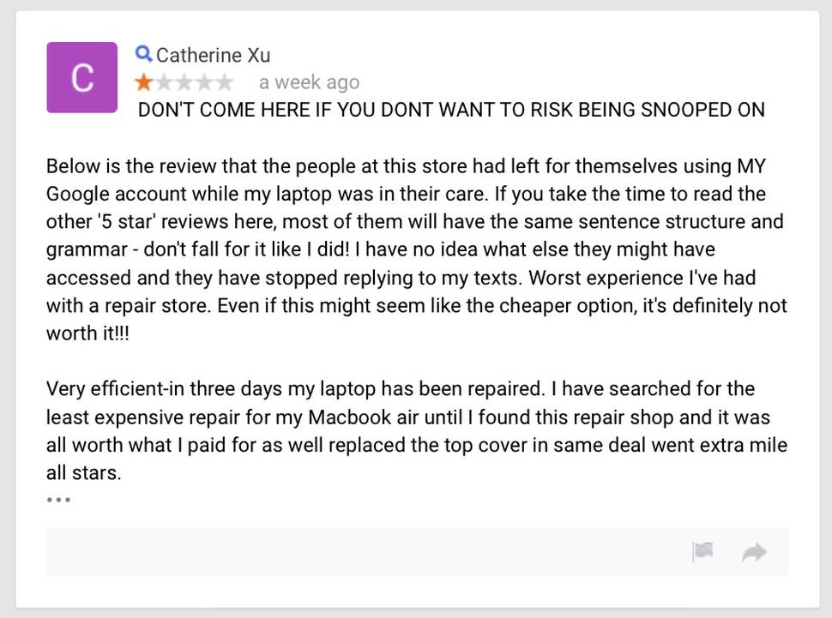Click the words 'Macbook air' in the review
832x618 pixels.
pyautogui.click(x=364, y=417)
